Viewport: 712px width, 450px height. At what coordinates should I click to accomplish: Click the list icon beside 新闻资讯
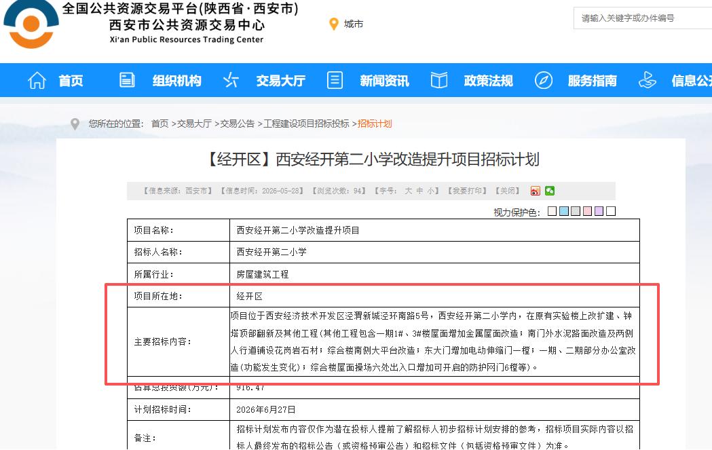click(335, 80)
